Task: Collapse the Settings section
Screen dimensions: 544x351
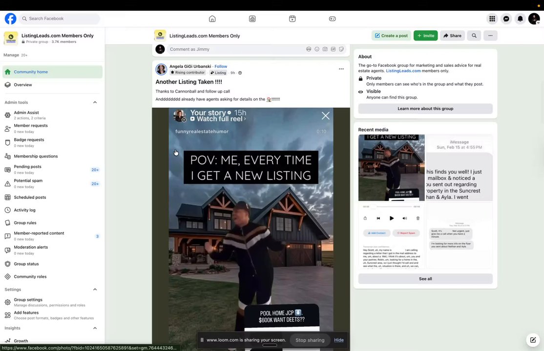Action: (x=95, y=290)
